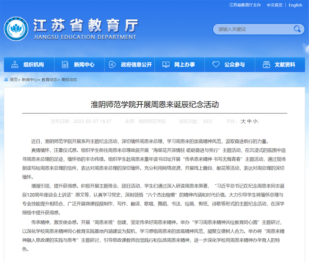Open the 政府信息公开 menu
This screenshot has height=263, width=309.
pyautogui.click(x=129, y=64)
